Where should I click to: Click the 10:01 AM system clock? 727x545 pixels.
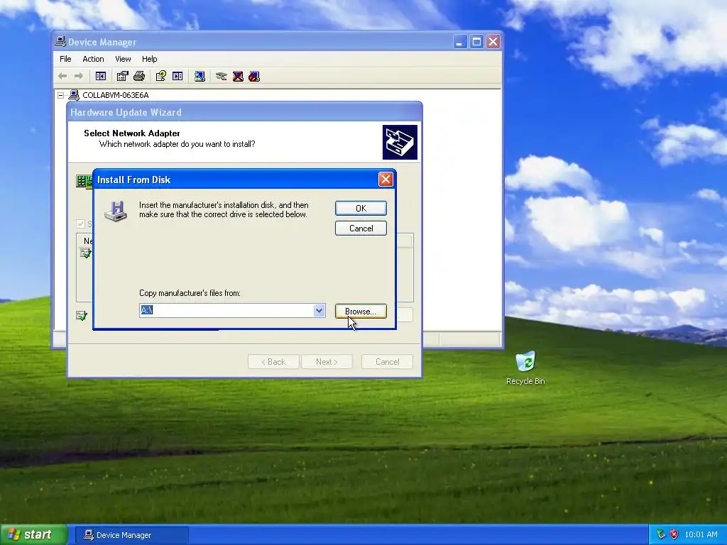pyautogui.click(x=701, y=534)
